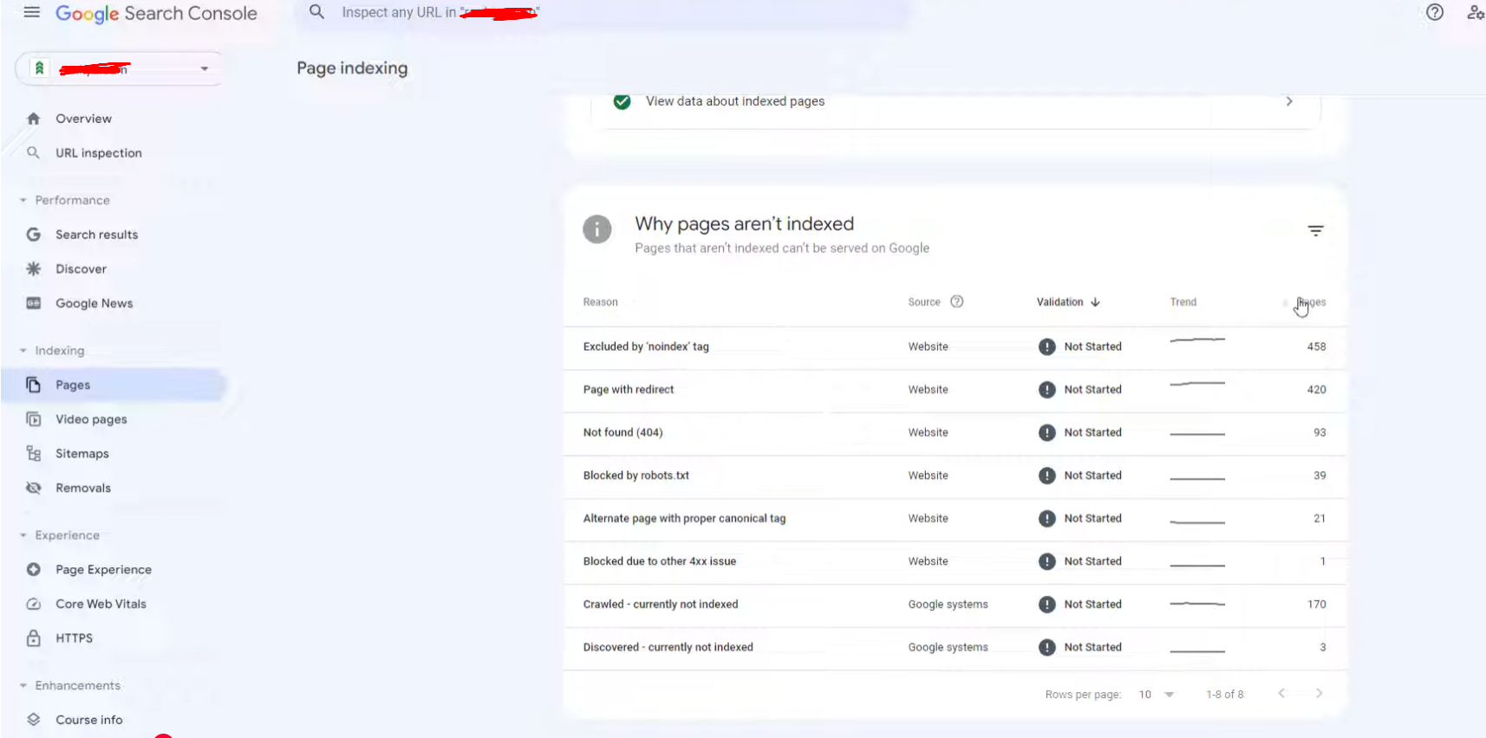1486x738 pixels.
Task: Collapse the Experience section
Action: coord(23,535)
